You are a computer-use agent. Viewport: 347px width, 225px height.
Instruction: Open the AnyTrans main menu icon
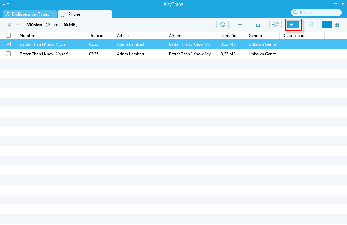6,4
